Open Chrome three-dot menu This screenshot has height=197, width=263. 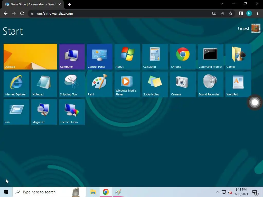pos(257,13)
